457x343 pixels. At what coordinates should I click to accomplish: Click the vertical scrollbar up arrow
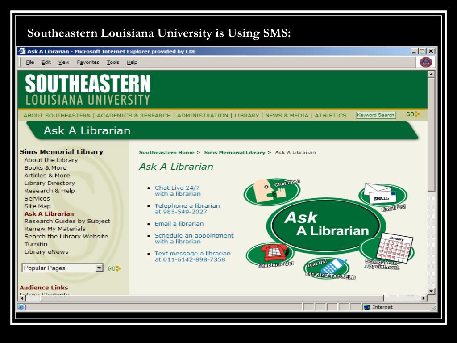(431, 74)
